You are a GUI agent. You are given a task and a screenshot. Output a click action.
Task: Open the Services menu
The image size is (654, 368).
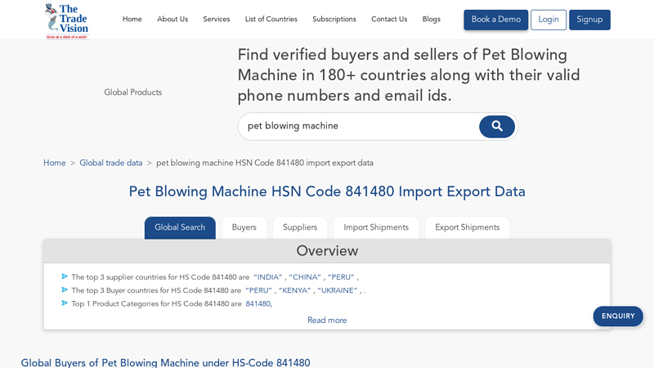point(217,19)
